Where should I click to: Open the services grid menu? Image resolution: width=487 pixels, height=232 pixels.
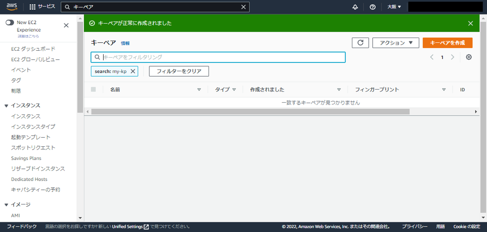tap(32, 7)
